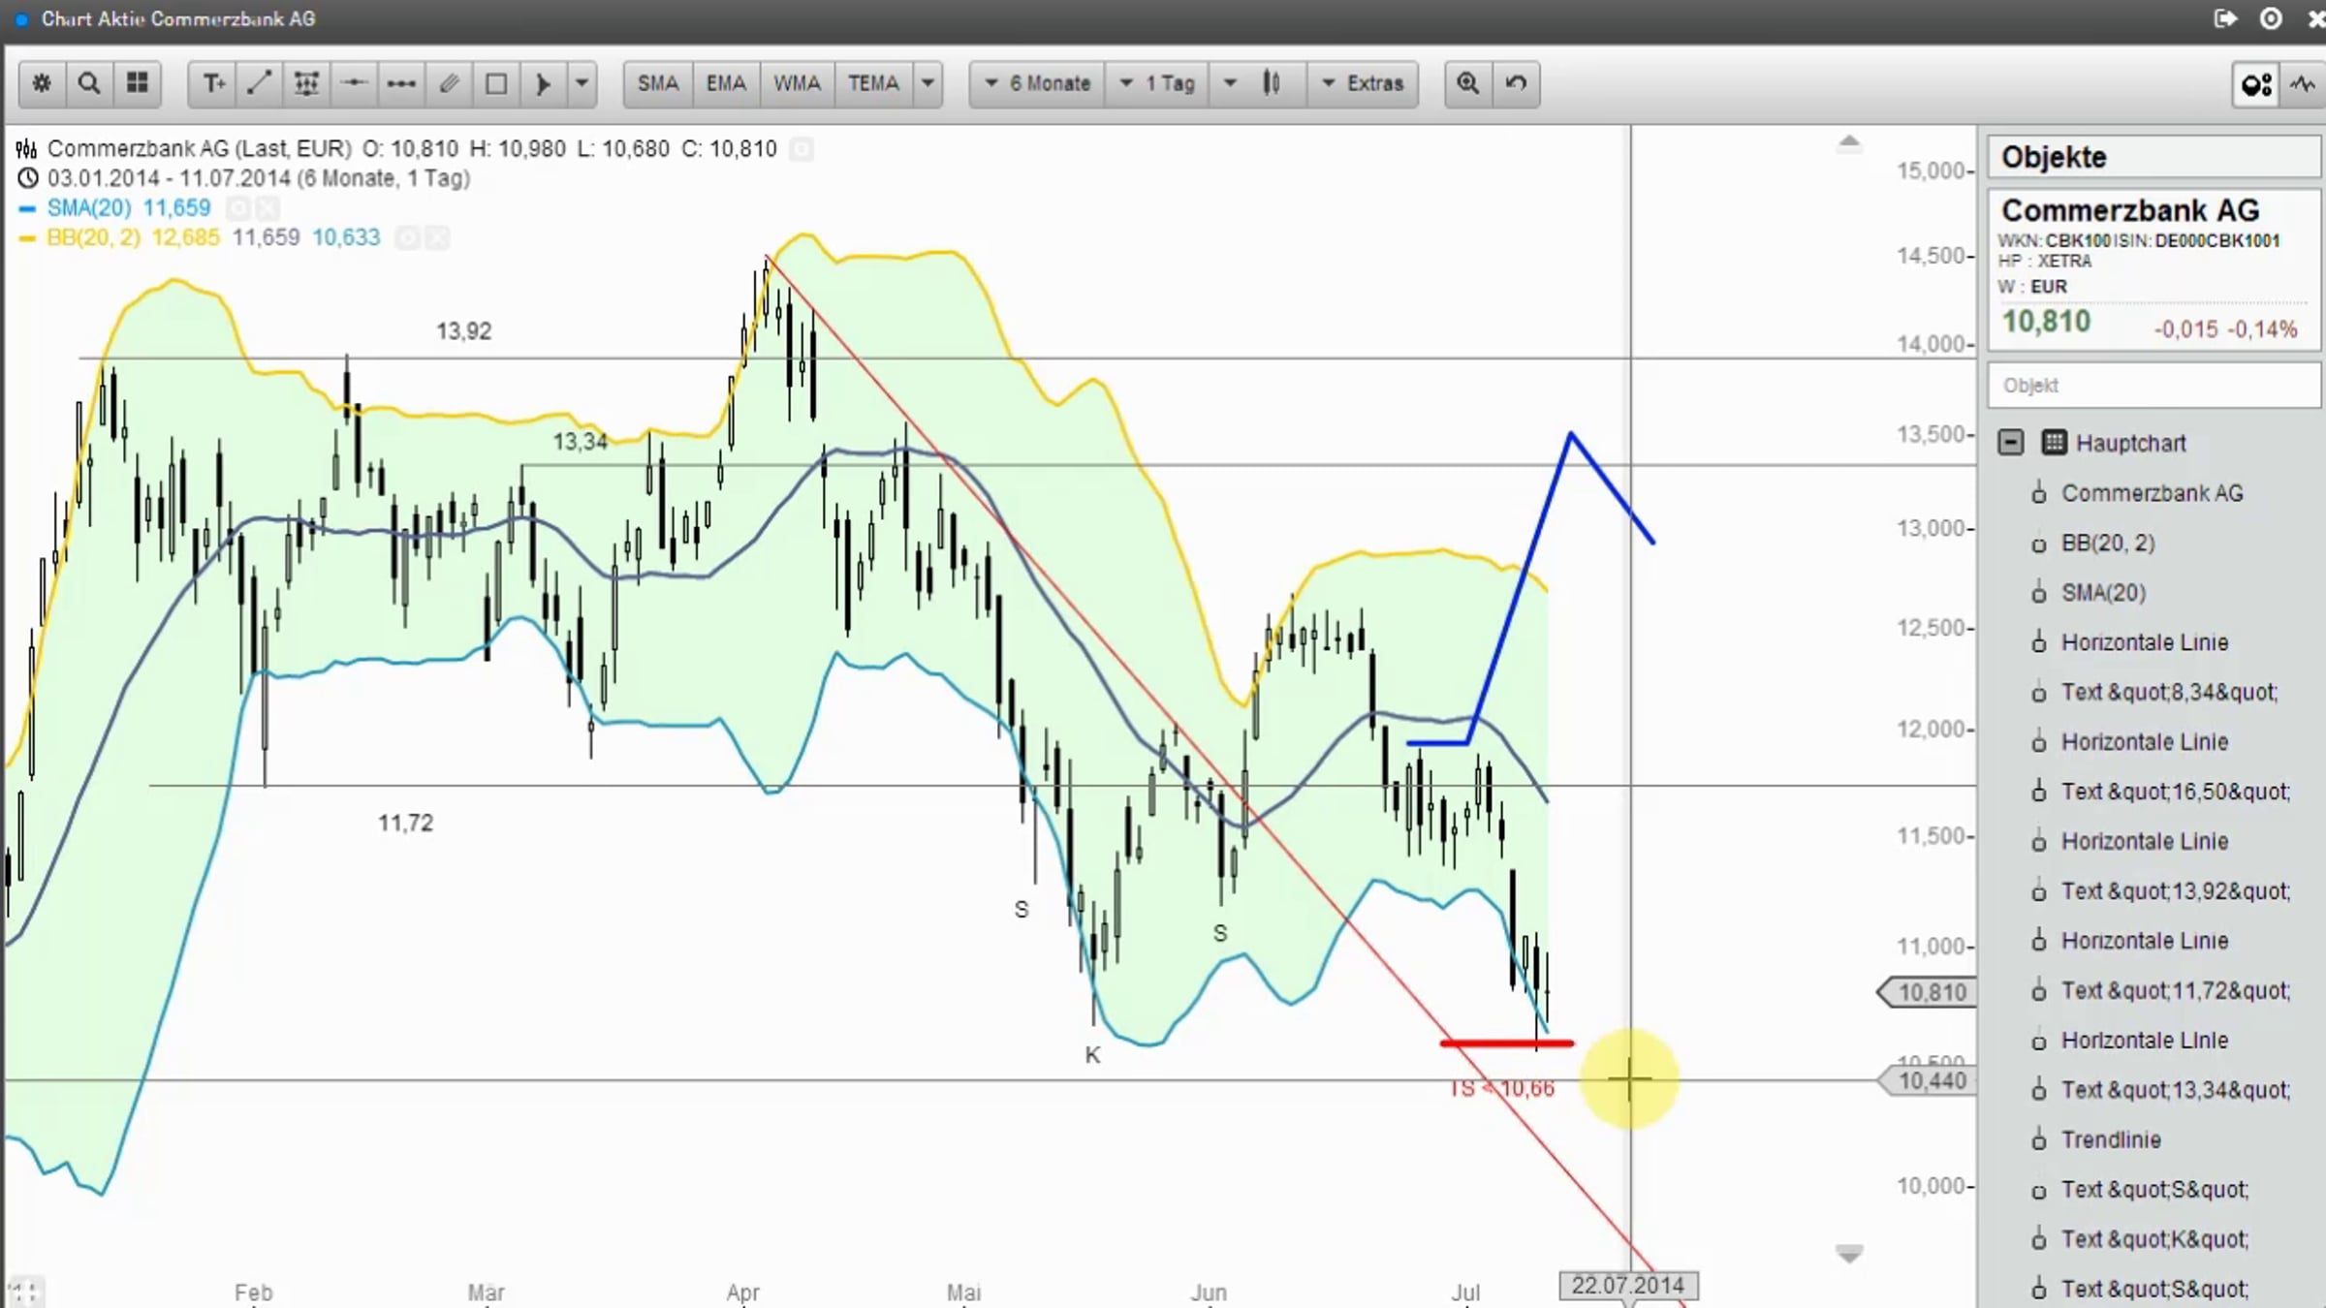The width and height of the screenshot is (2326, 1308).
Task: Select Text "13,34" object in tree
Action: [2176, 1090]
